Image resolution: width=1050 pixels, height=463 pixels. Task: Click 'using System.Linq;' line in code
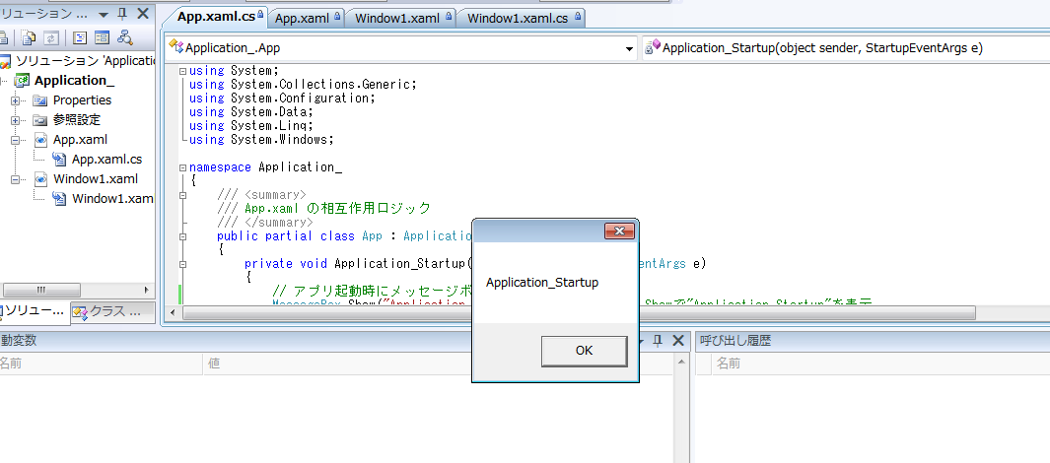click(x=251, y=126)
